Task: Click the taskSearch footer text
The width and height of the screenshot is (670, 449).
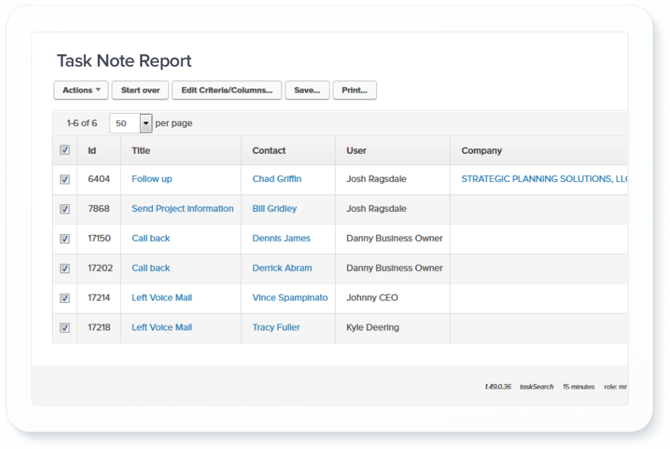Action: 536,386
